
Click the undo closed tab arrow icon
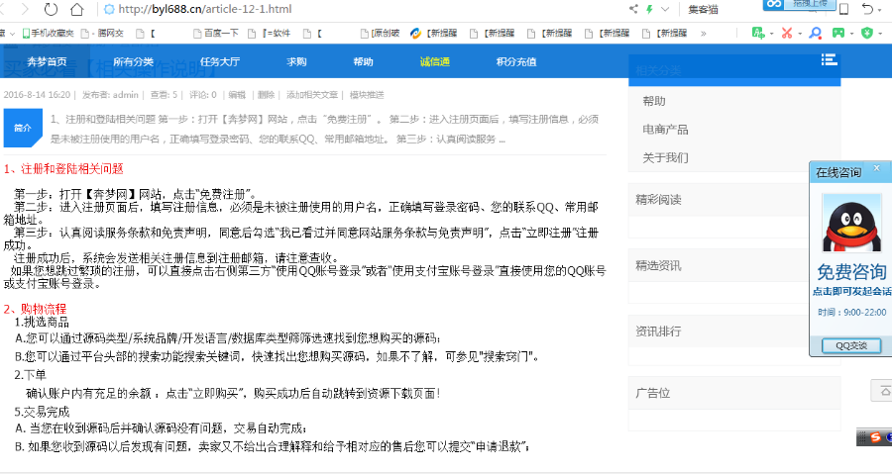pos(867,9)
